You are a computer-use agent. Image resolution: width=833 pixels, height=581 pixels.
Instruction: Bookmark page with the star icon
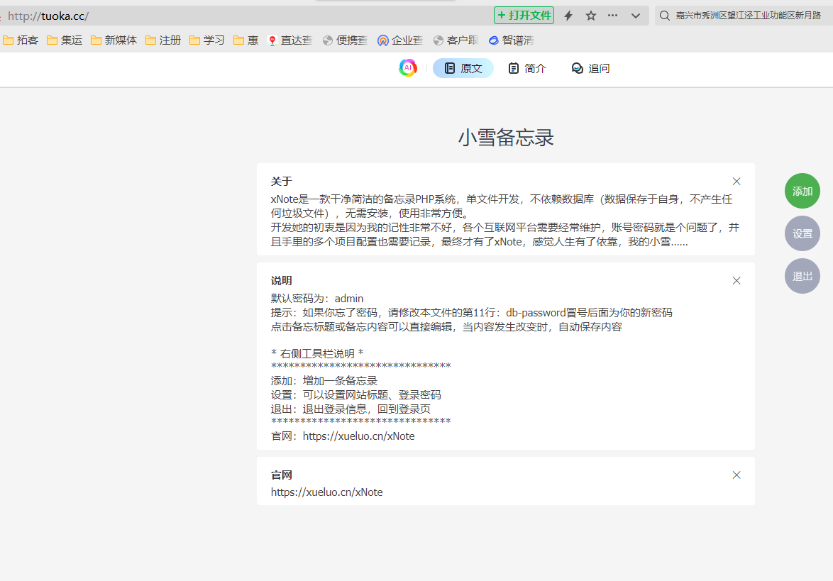click(x=590, y=16)
